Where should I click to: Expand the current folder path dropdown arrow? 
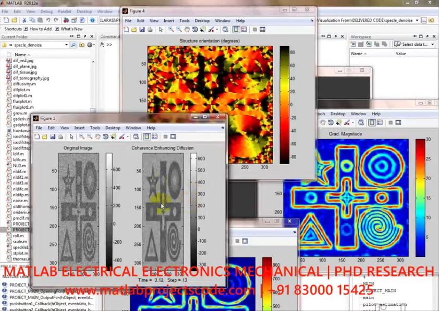pos(67,45)
